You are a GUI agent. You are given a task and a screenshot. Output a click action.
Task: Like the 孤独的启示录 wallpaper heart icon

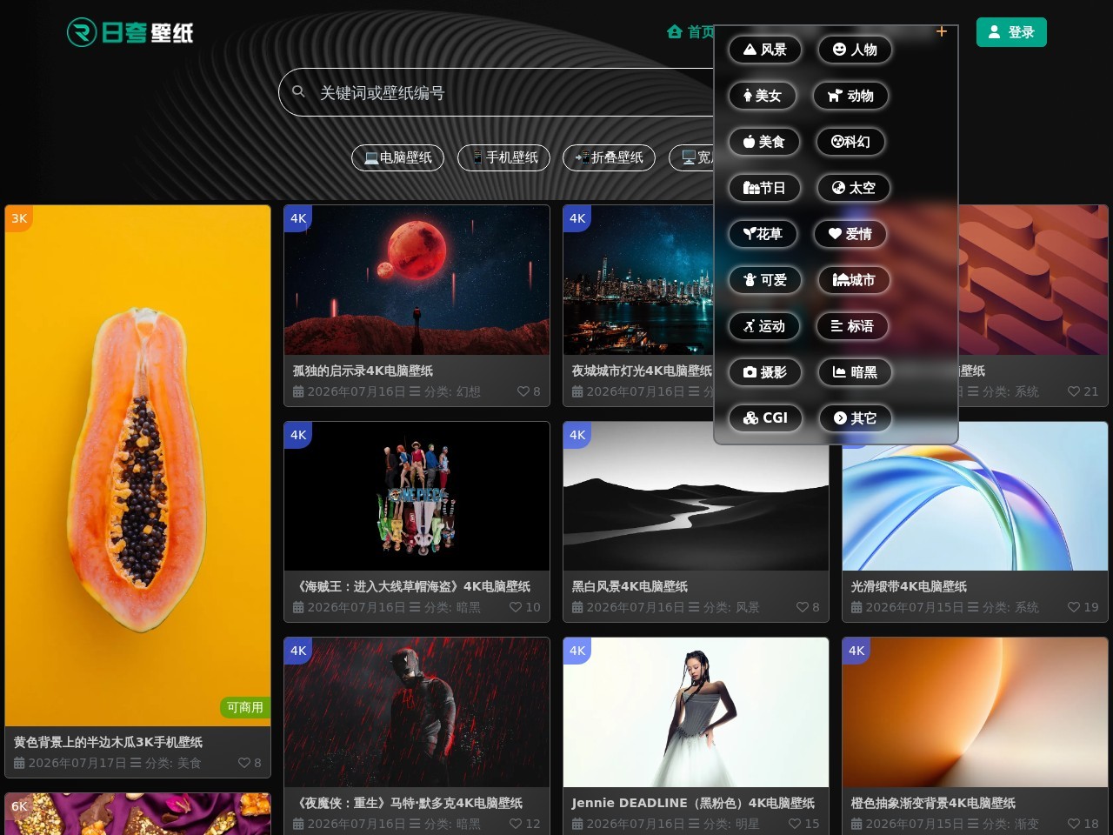[x=523, y=391]
